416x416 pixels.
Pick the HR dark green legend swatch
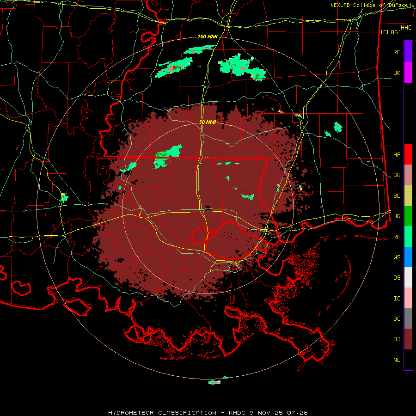(x=408, y=216)
